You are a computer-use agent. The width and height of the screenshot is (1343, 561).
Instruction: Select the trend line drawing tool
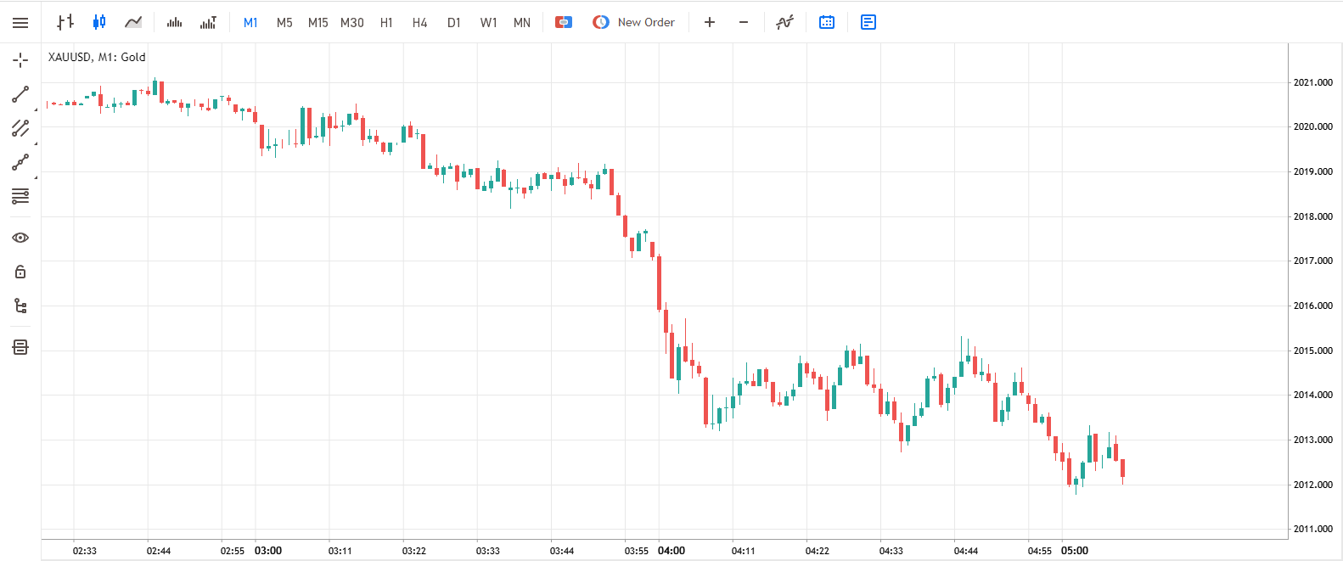point(20,94)
